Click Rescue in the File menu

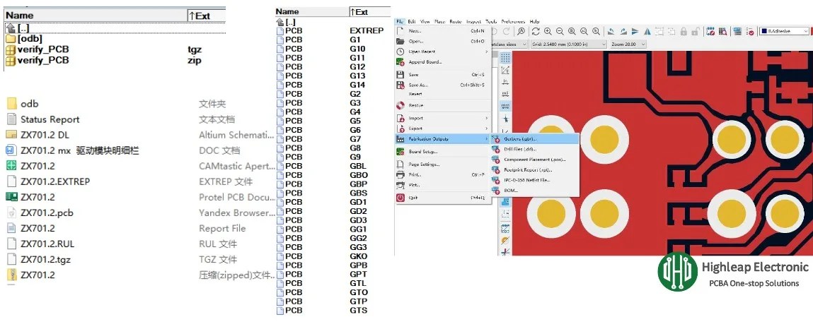[442, 105]
